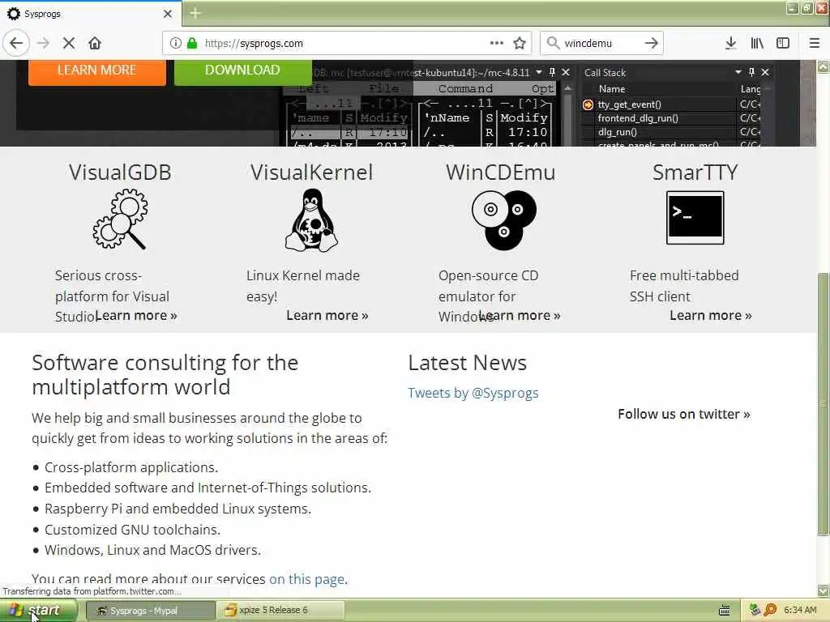Click the SmarTTY terminal icon

(x=695, y=217)
